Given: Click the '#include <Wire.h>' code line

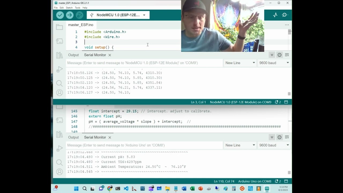Looking at the screenshot, I should [x=102, y=37].
